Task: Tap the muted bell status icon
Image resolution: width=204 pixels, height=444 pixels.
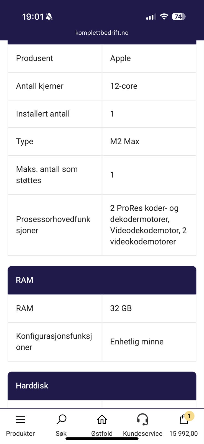Action: pos(49,17)
